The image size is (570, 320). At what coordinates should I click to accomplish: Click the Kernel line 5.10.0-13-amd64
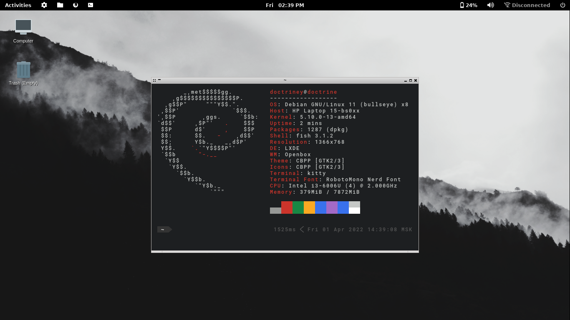[x=313, y=117]
